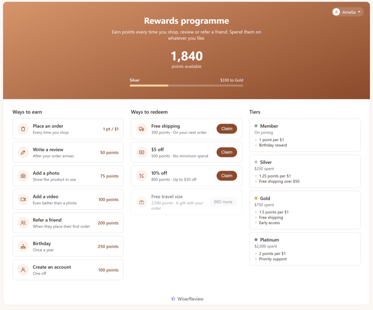Click the "1 pt / $1" value
This screenshot has height=310, width=373.
[x=111, y=129]
